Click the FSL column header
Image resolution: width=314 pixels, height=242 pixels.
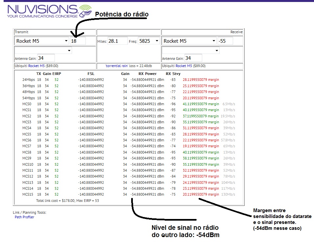91,74
